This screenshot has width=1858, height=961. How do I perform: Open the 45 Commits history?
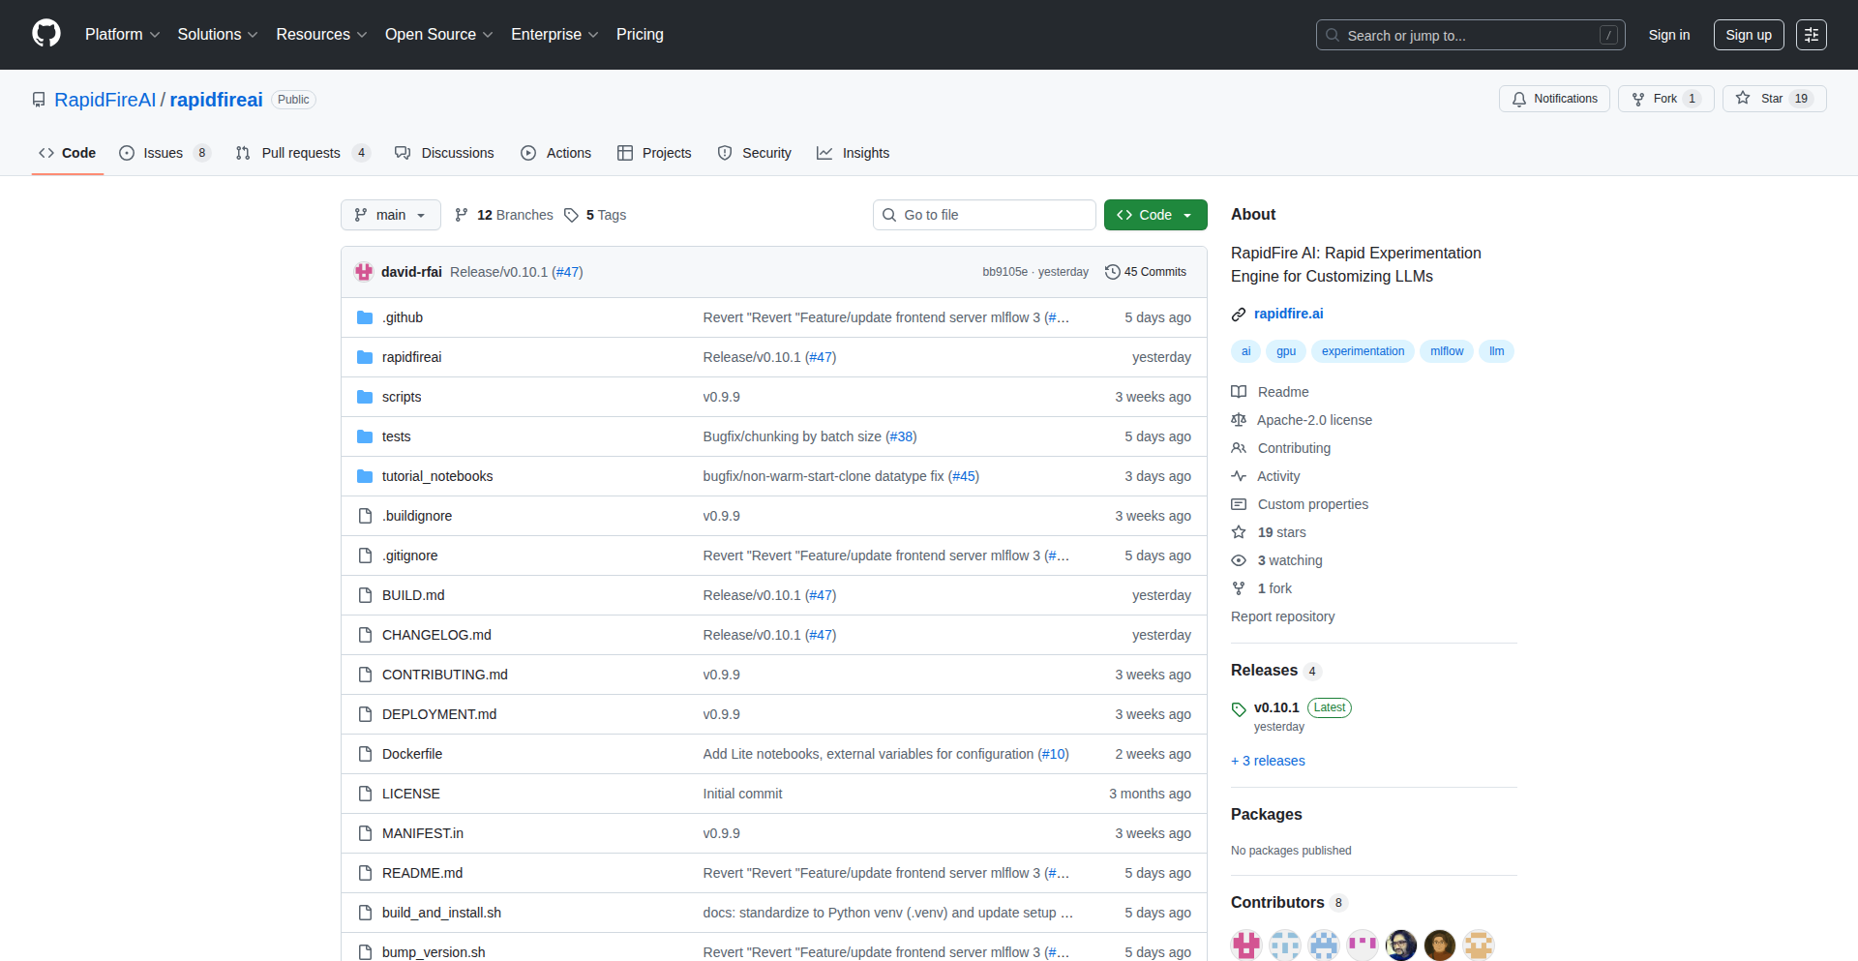coord(1146,272)
